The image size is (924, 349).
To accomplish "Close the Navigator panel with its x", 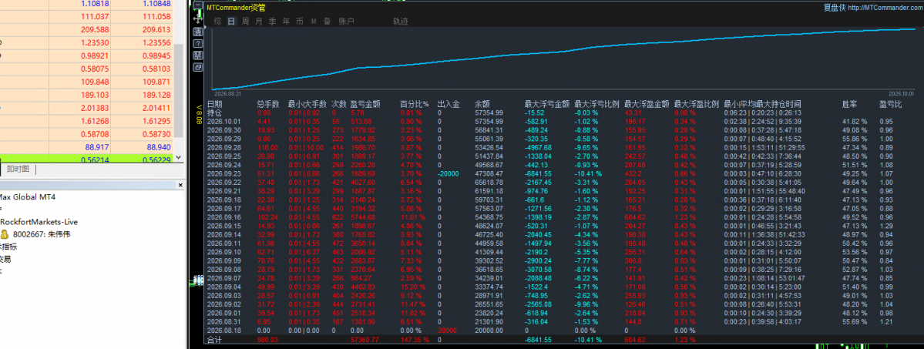I will pos(180,186).
